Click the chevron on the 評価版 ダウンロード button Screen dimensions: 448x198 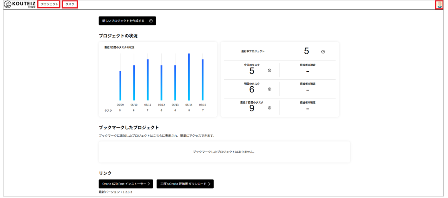(x=209, y=184)
